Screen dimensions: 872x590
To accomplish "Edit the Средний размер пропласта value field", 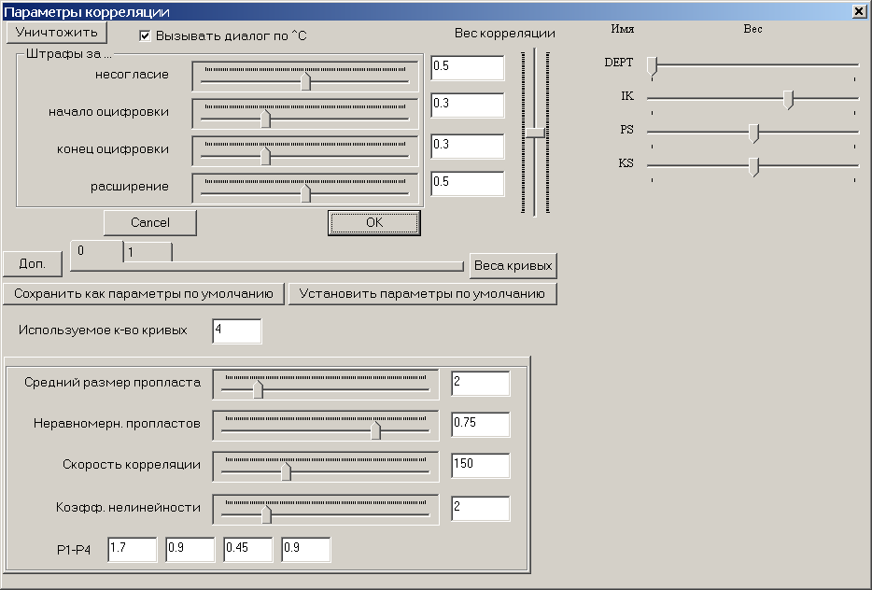I will click(481, 384).
